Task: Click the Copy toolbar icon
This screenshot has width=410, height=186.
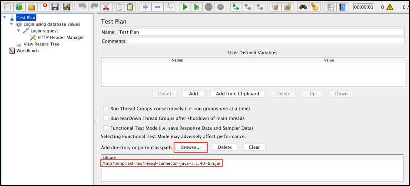Action: click(x=118, y=7)
